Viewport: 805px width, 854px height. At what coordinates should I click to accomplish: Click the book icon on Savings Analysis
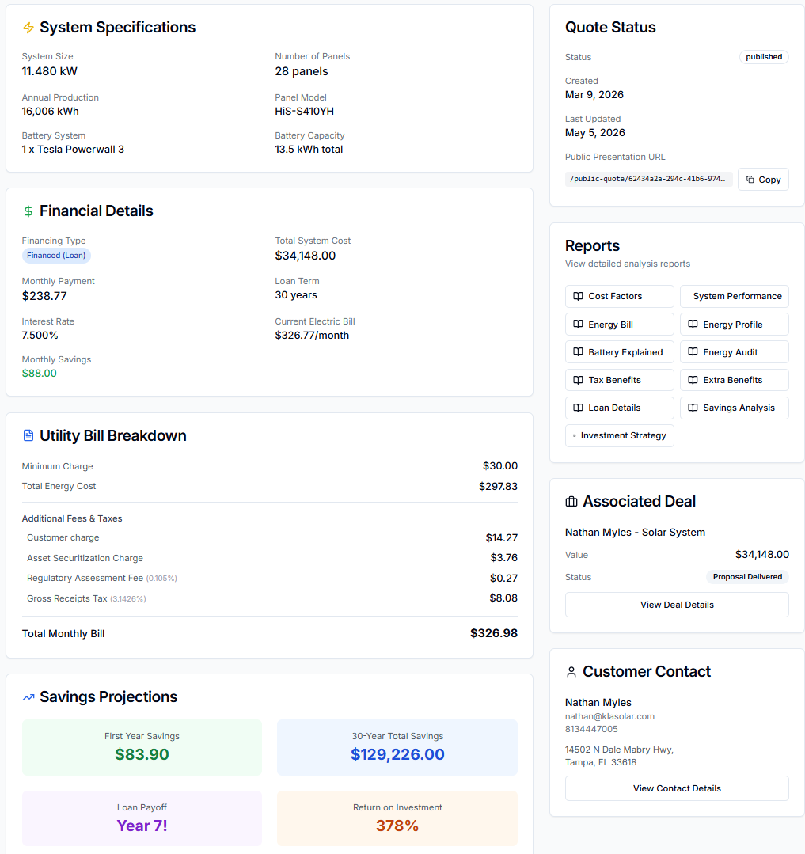[x=693, y=408]
